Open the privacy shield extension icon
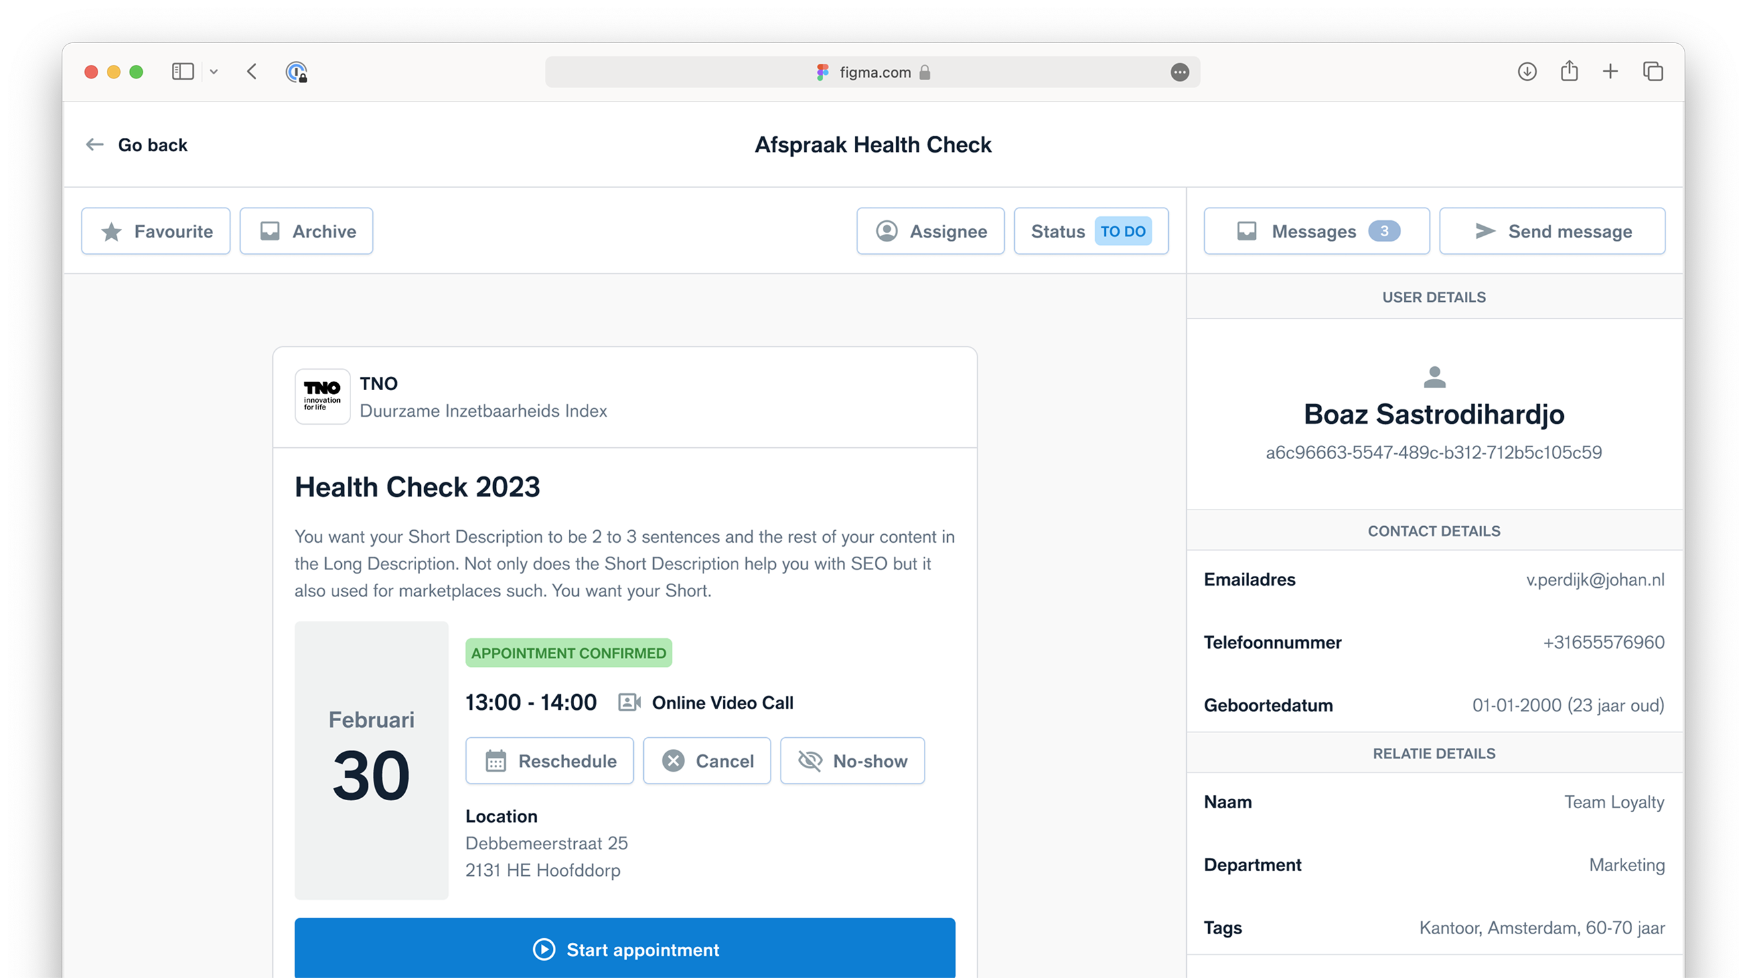 click(x=296, y=72)
